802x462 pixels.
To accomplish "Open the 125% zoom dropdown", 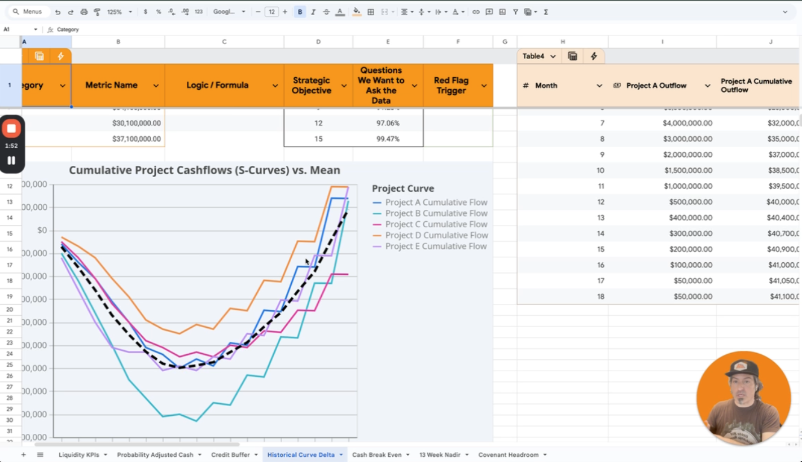I will pos(120,12).
